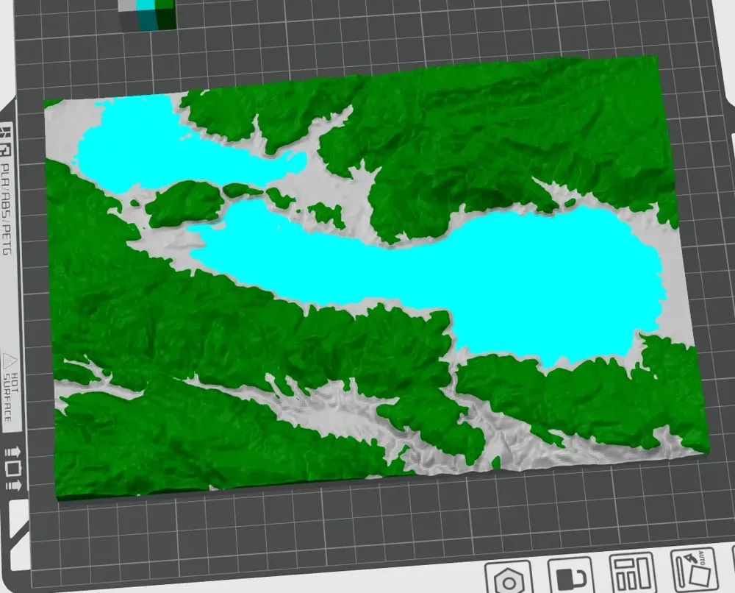Viewport: 735px width, 593px height.
Task: Click the filament lock icon near the camera icon
Action: tap(570, 580)
